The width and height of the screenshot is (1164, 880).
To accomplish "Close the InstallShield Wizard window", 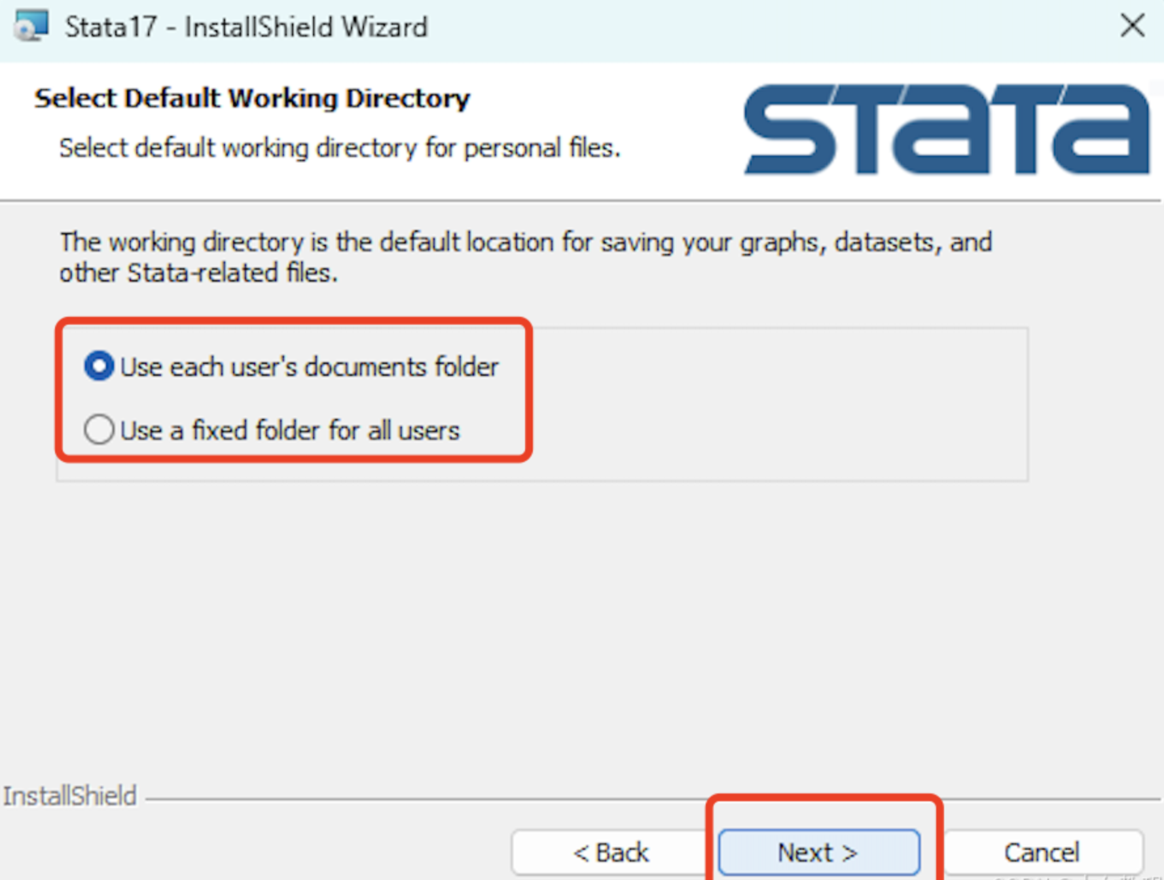I will 1132,26.
